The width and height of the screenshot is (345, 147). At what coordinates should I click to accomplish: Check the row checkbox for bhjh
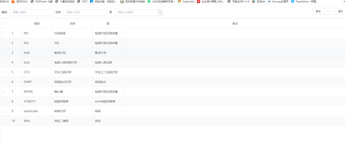[4, 53]
